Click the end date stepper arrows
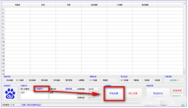This screenshot has width=188, height=108. click(x=99, y=98)
